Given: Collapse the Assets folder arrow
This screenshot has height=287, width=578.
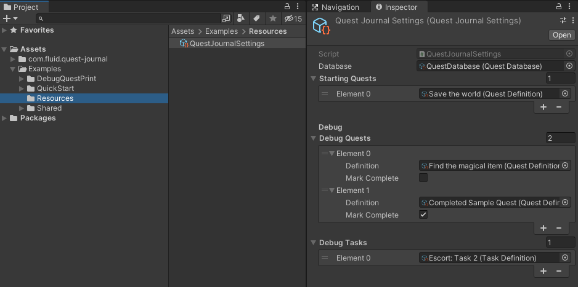Looking at the screenshot, I should 4,49.
